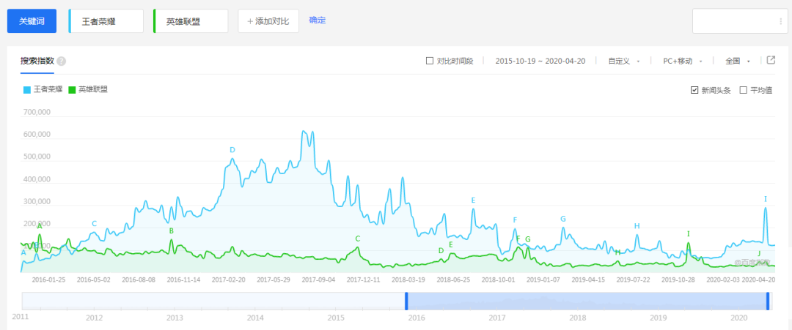Image resolution: width=792 pixels, height=330 pixels.
Task: Click the export chart icon
Action: coord(771,61)
